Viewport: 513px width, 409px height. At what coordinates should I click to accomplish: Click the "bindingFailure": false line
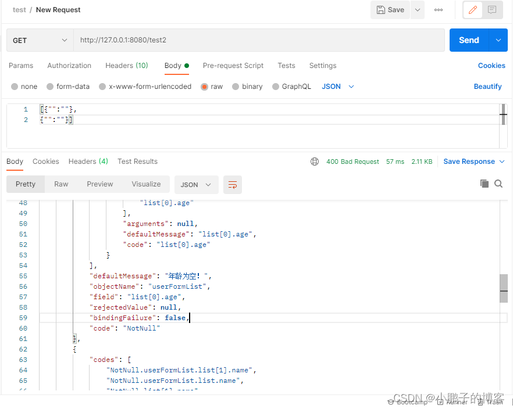point(140,318)
